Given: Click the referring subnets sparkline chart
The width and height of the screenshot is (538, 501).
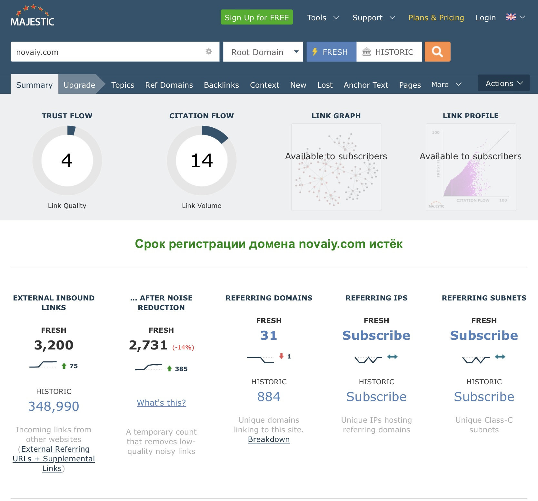Looking at the screenshot, I should pos(476,359).
